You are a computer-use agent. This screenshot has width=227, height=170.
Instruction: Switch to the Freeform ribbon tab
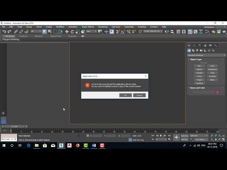[23, 36]
